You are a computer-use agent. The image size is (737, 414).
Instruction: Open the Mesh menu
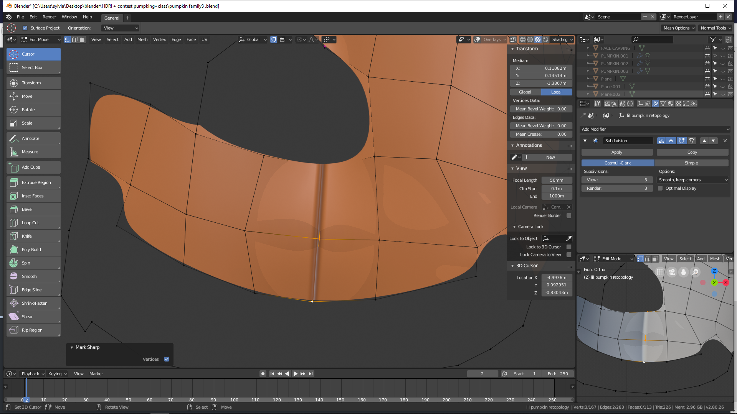(x=142, y=39)
